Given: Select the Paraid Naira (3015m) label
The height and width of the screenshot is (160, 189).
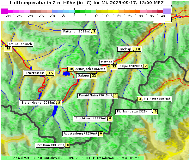Looking at the screenshot, I should coord(95,95).
